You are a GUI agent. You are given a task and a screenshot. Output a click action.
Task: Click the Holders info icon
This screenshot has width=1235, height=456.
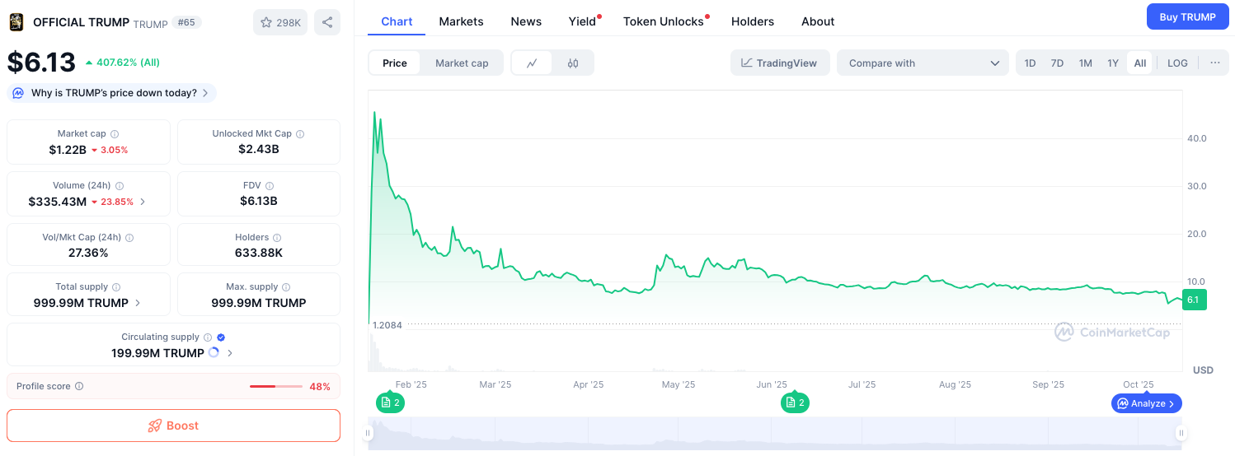click(x=277, y=238)
